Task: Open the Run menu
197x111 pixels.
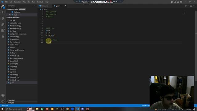Action: point(34,2)
